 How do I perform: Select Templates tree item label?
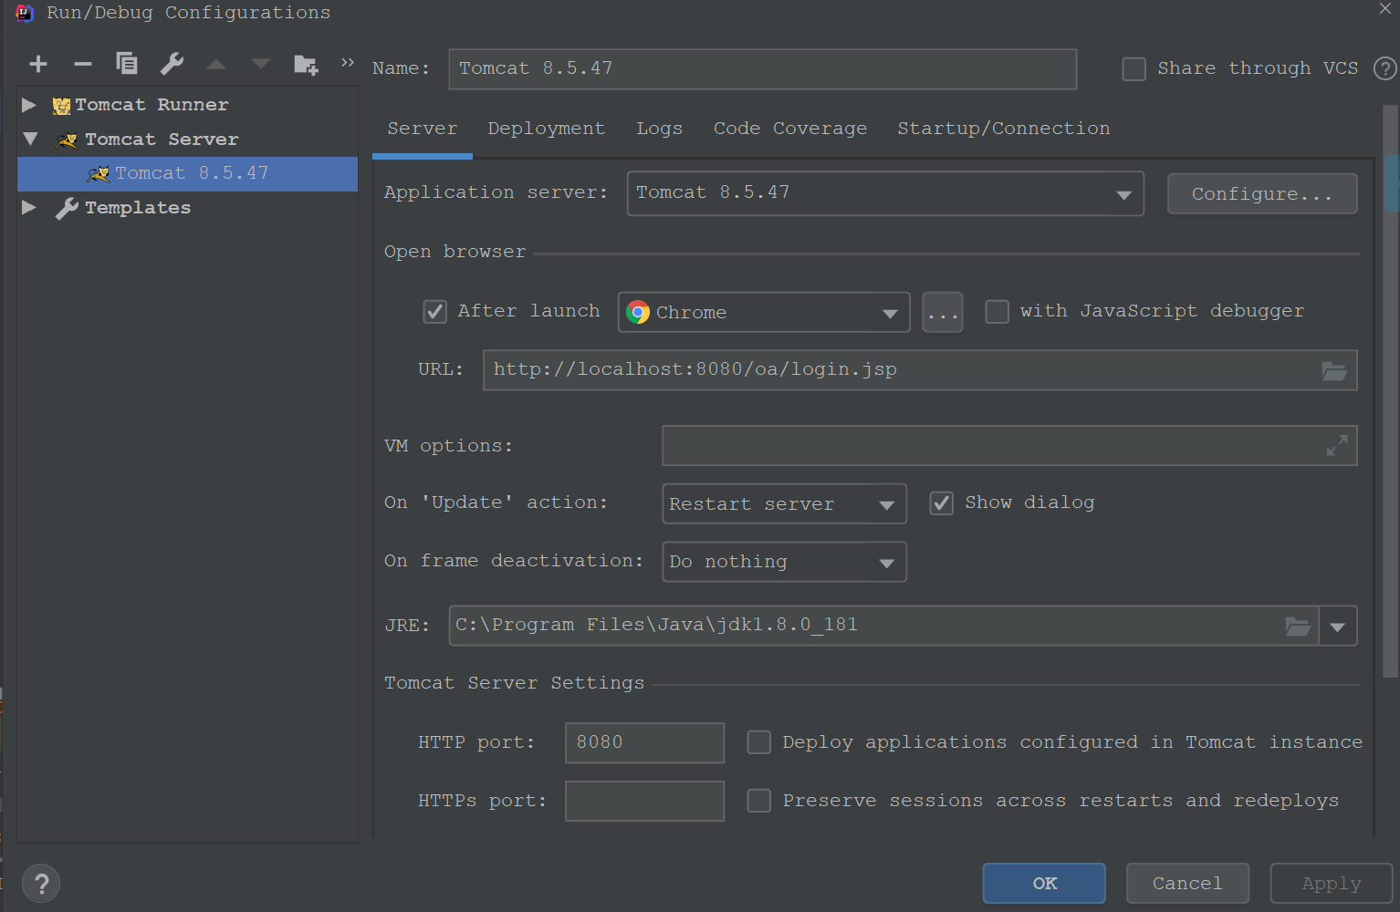pyautogui.click(x=138, y=208)
